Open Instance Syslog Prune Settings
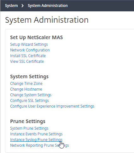 [x=36, y=140]
